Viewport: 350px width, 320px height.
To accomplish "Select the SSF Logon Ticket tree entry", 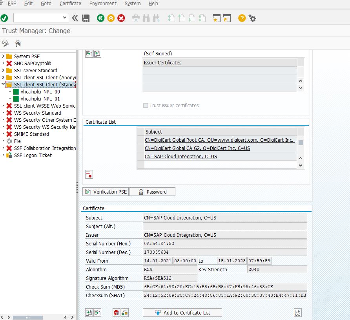I will click(33, 155).
